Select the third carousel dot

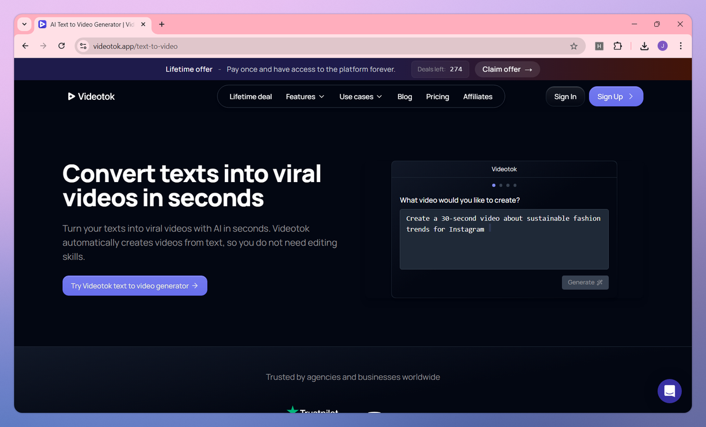(508, 185)
